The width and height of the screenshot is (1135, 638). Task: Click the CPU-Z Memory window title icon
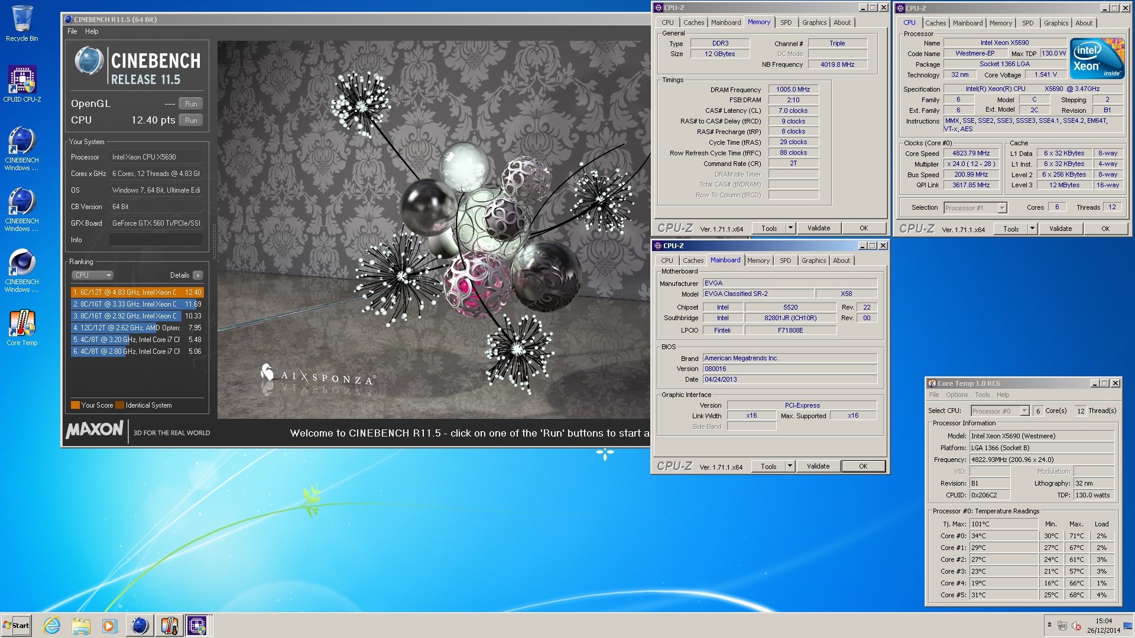[x=658, y=8]
